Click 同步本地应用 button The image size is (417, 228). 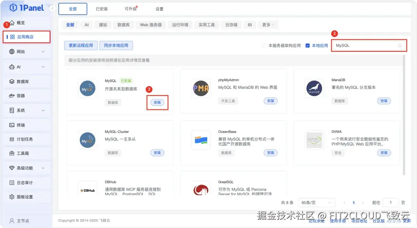[116, 45]
